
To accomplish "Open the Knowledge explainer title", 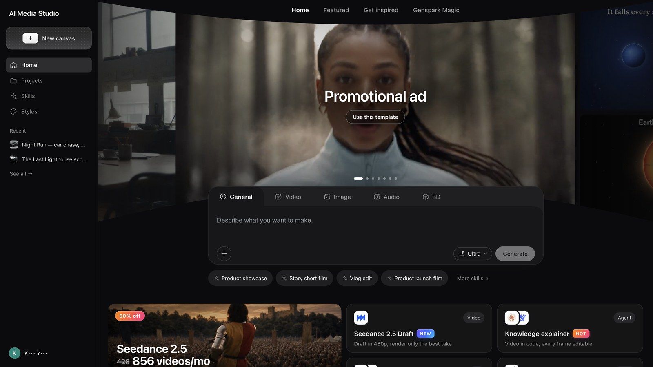I will point(537,334).
